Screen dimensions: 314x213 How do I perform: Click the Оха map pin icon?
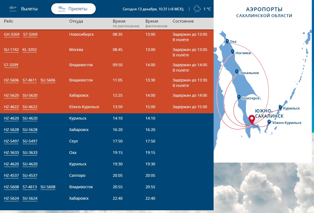(227, 41)
